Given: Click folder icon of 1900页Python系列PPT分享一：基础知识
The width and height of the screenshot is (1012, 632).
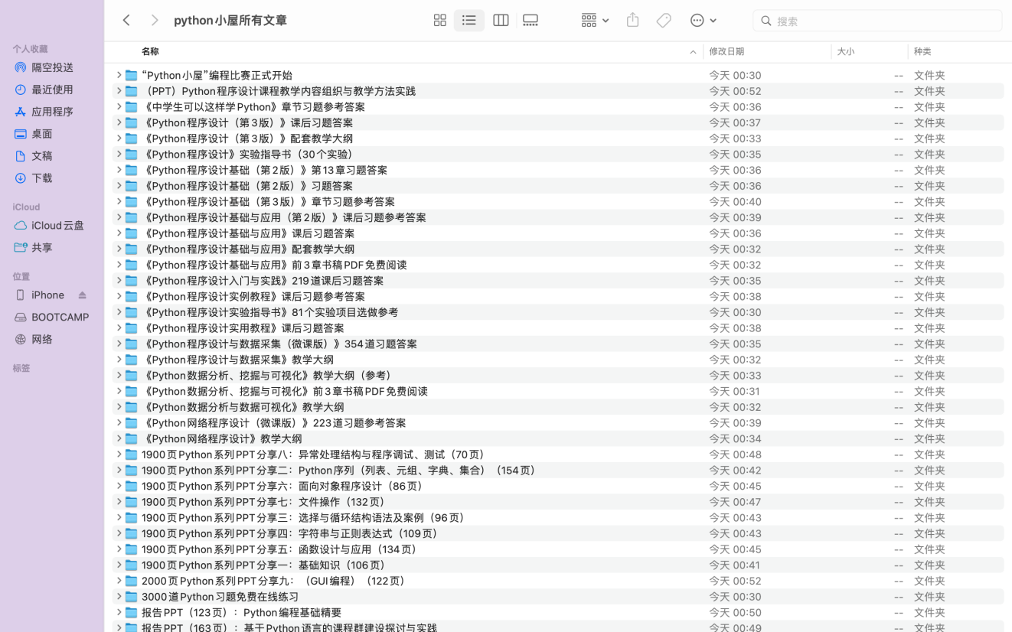Looking at the screenshot, I should 132,565.
